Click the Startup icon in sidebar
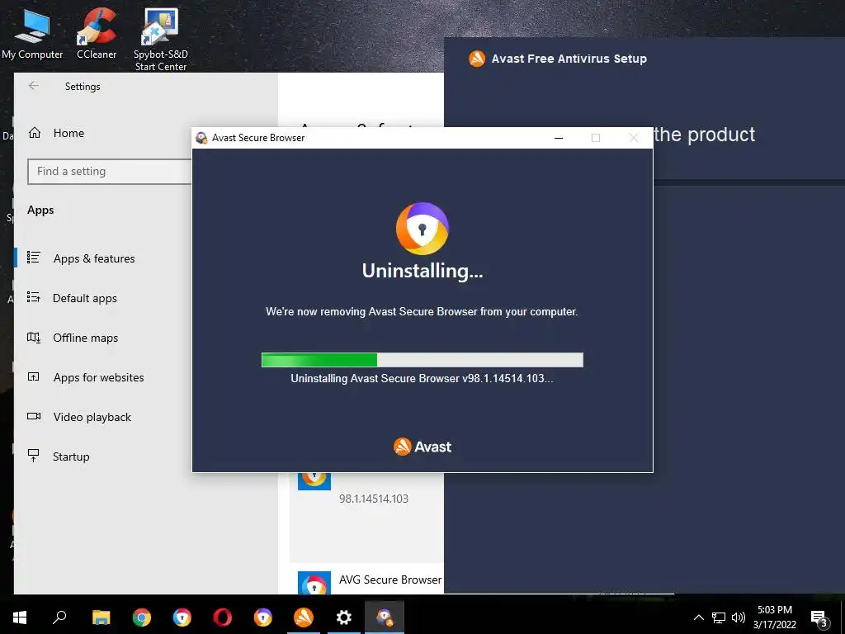The image size is (845, 634). [x=33, y=456]
